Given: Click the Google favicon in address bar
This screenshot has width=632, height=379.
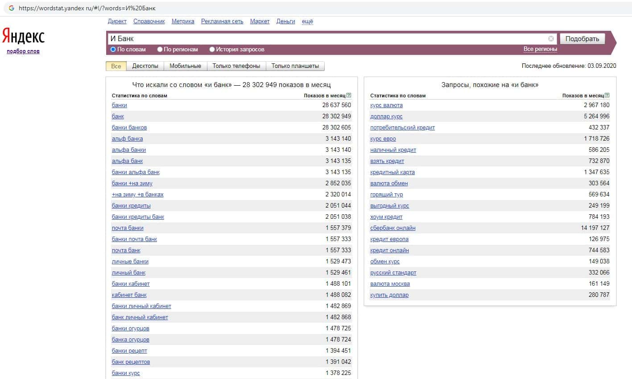Looking at the screenshot, I should point(12,8).
